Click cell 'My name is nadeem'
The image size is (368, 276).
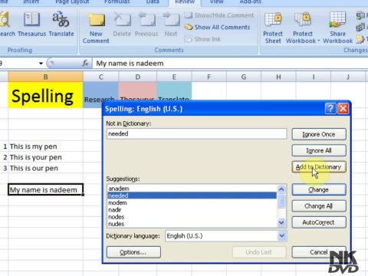point(45,189)
